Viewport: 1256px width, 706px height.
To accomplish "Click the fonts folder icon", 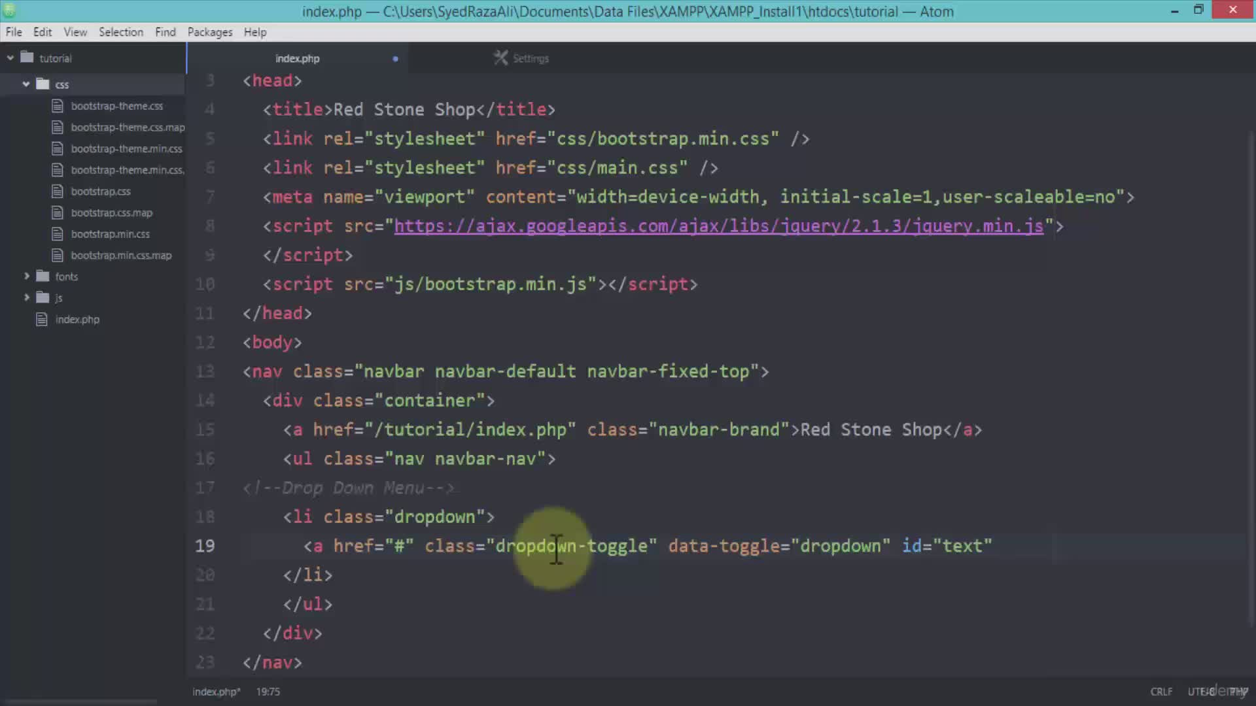I will coord(42,276).
